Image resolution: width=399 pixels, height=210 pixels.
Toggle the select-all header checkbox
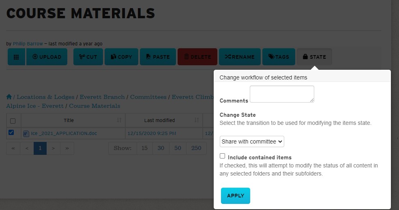point(13,121)
